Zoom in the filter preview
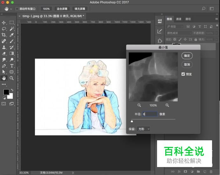220x175 pixels. [167, 105]
